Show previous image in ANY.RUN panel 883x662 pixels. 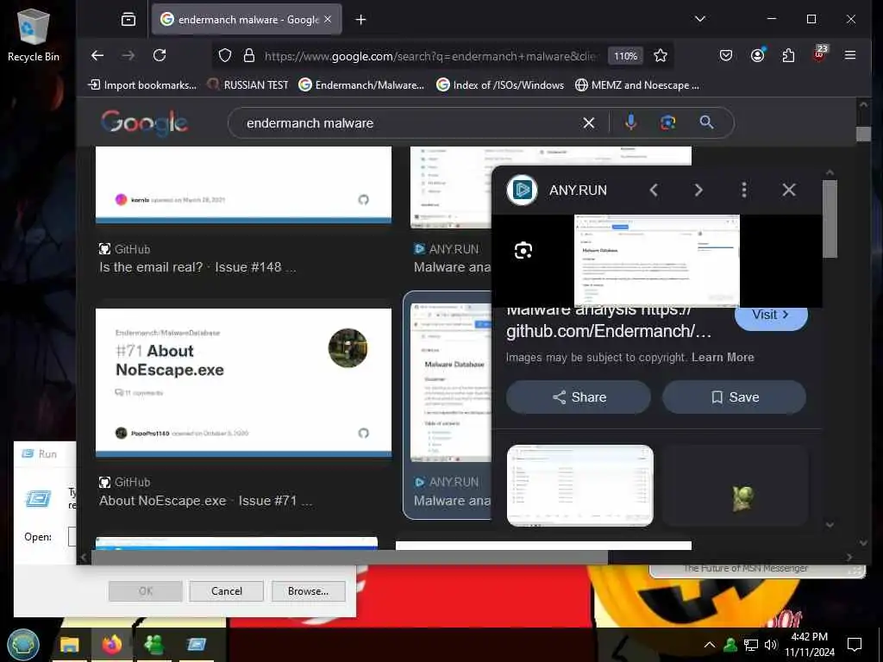click(654, 190)
